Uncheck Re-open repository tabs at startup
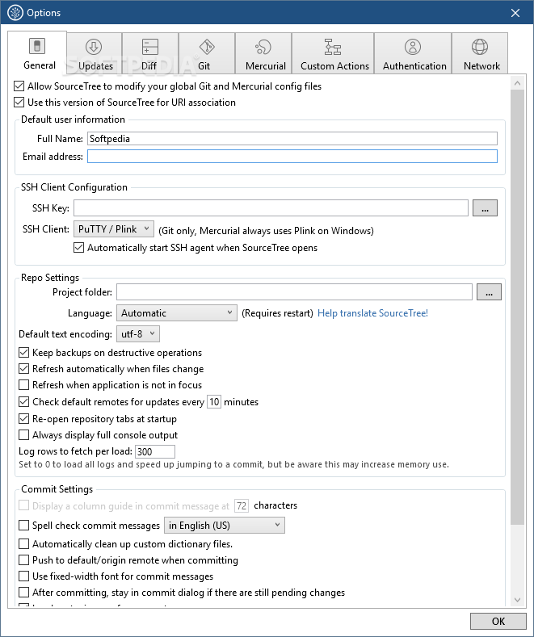Viewport: 534px width, 637px height. tap(24, 419)
